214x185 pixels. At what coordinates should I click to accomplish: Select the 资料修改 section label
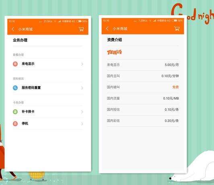coord(18,78)
